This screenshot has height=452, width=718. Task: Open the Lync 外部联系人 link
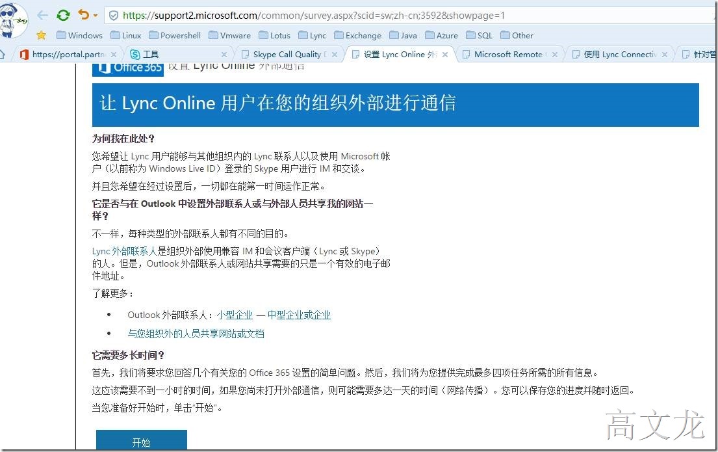click(125, 251)
